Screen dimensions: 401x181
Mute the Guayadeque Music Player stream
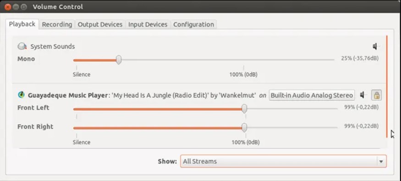pos(363,95)
